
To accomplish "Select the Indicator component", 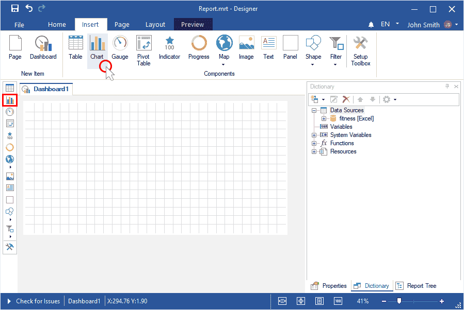I will pos(169,47).
